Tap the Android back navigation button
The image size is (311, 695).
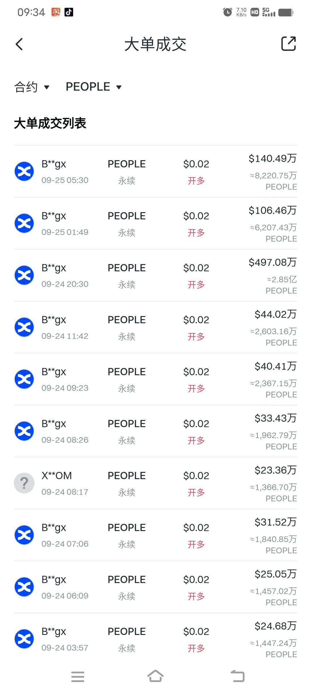tap(238, 676)
